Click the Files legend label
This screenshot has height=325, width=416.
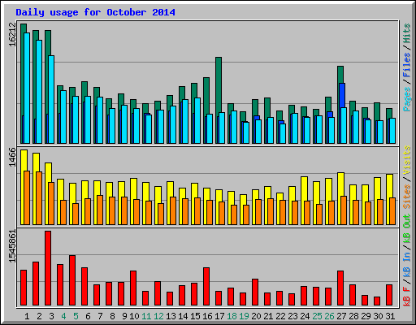(x=407, y=65)
